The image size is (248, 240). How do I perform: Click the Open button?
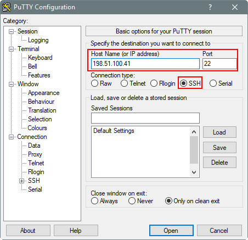tap(171, 231)
